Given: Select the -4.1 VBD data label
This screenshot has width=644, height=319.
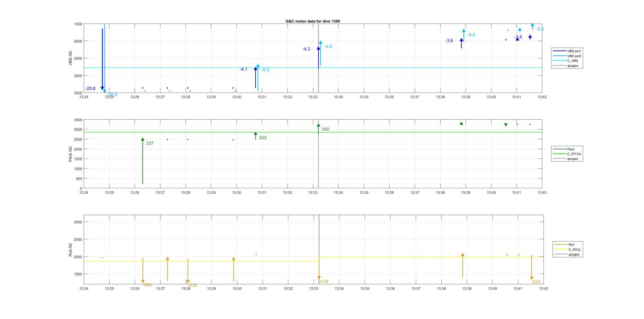Looking at the screenshot, I should (243, 70).
